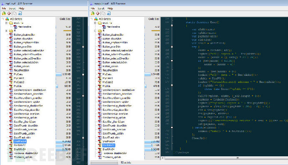288x165 pixels.
Task: Open the Script menu in left window
Action: 12,8
